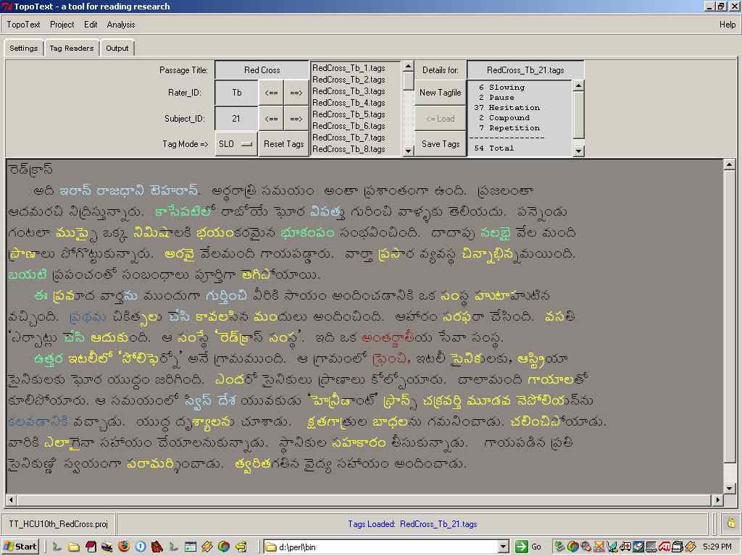Viewport: 742px width, 556px height.
Task: Select RedCross_Tb_1.tags in the file list
Action: click(x=349, y=68)
